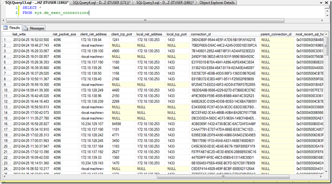This screenshot has width=332, height=184.
Task: Select client_net_address cell 172.18.128.249
Action: tap(95, 90)
